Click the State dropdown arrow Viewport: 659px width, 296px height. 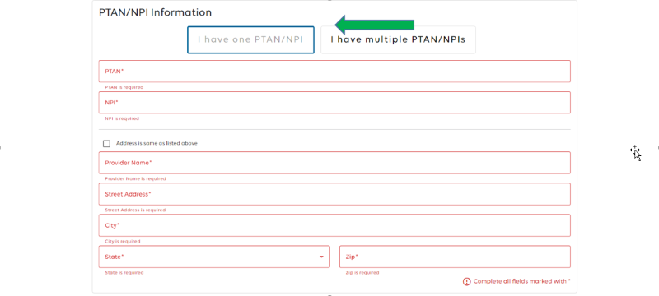tap(321, 257)
